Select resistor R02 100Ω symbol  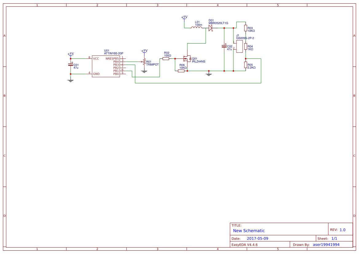click(x=166, y=59)
